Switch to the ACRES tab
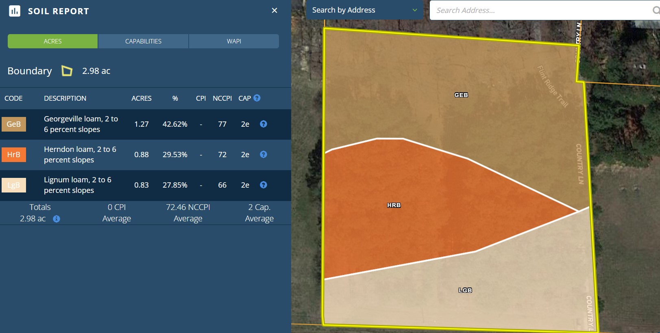This screenshot has width=660, height=333. point(52,41)
